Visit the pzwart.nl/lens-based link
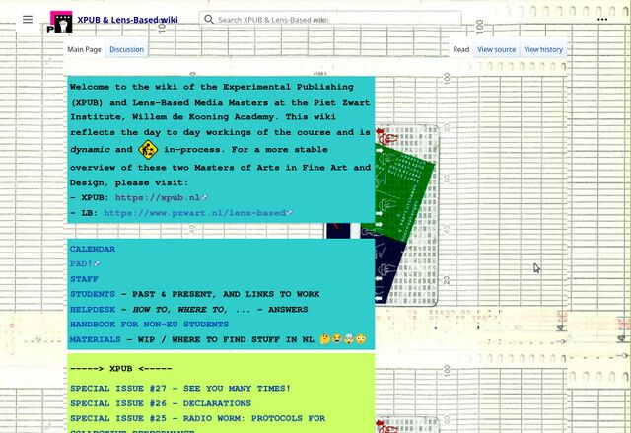Screen dimensions: 631x433 tap(195, 213)
